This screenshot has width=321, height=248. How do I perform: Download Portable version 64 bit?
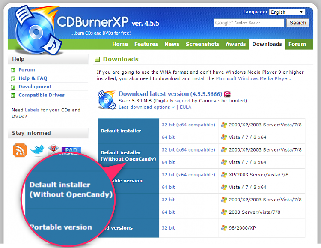(x=168, y=187)
